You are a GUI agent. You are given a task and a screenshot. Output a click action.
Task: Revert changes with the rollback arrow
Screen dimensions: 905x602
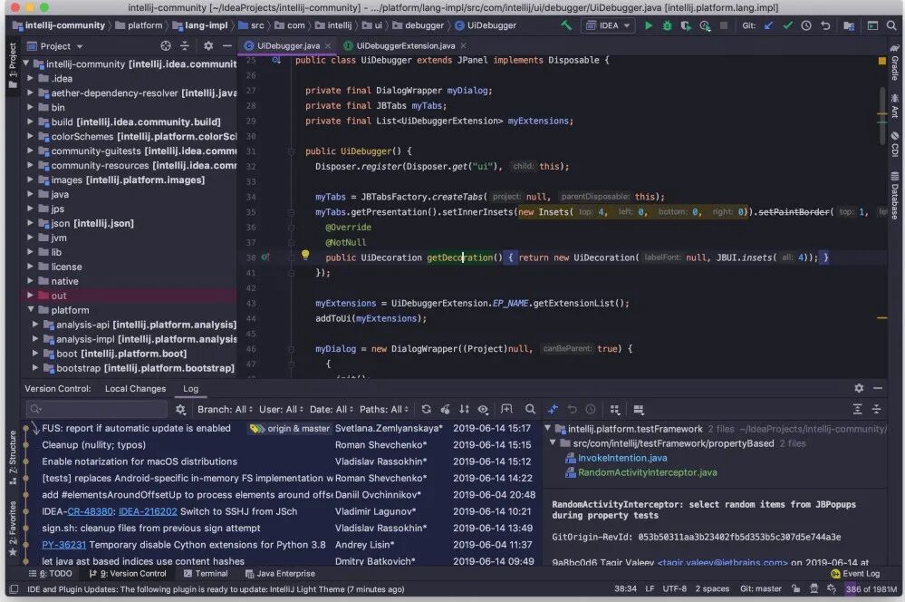(825, 25)
